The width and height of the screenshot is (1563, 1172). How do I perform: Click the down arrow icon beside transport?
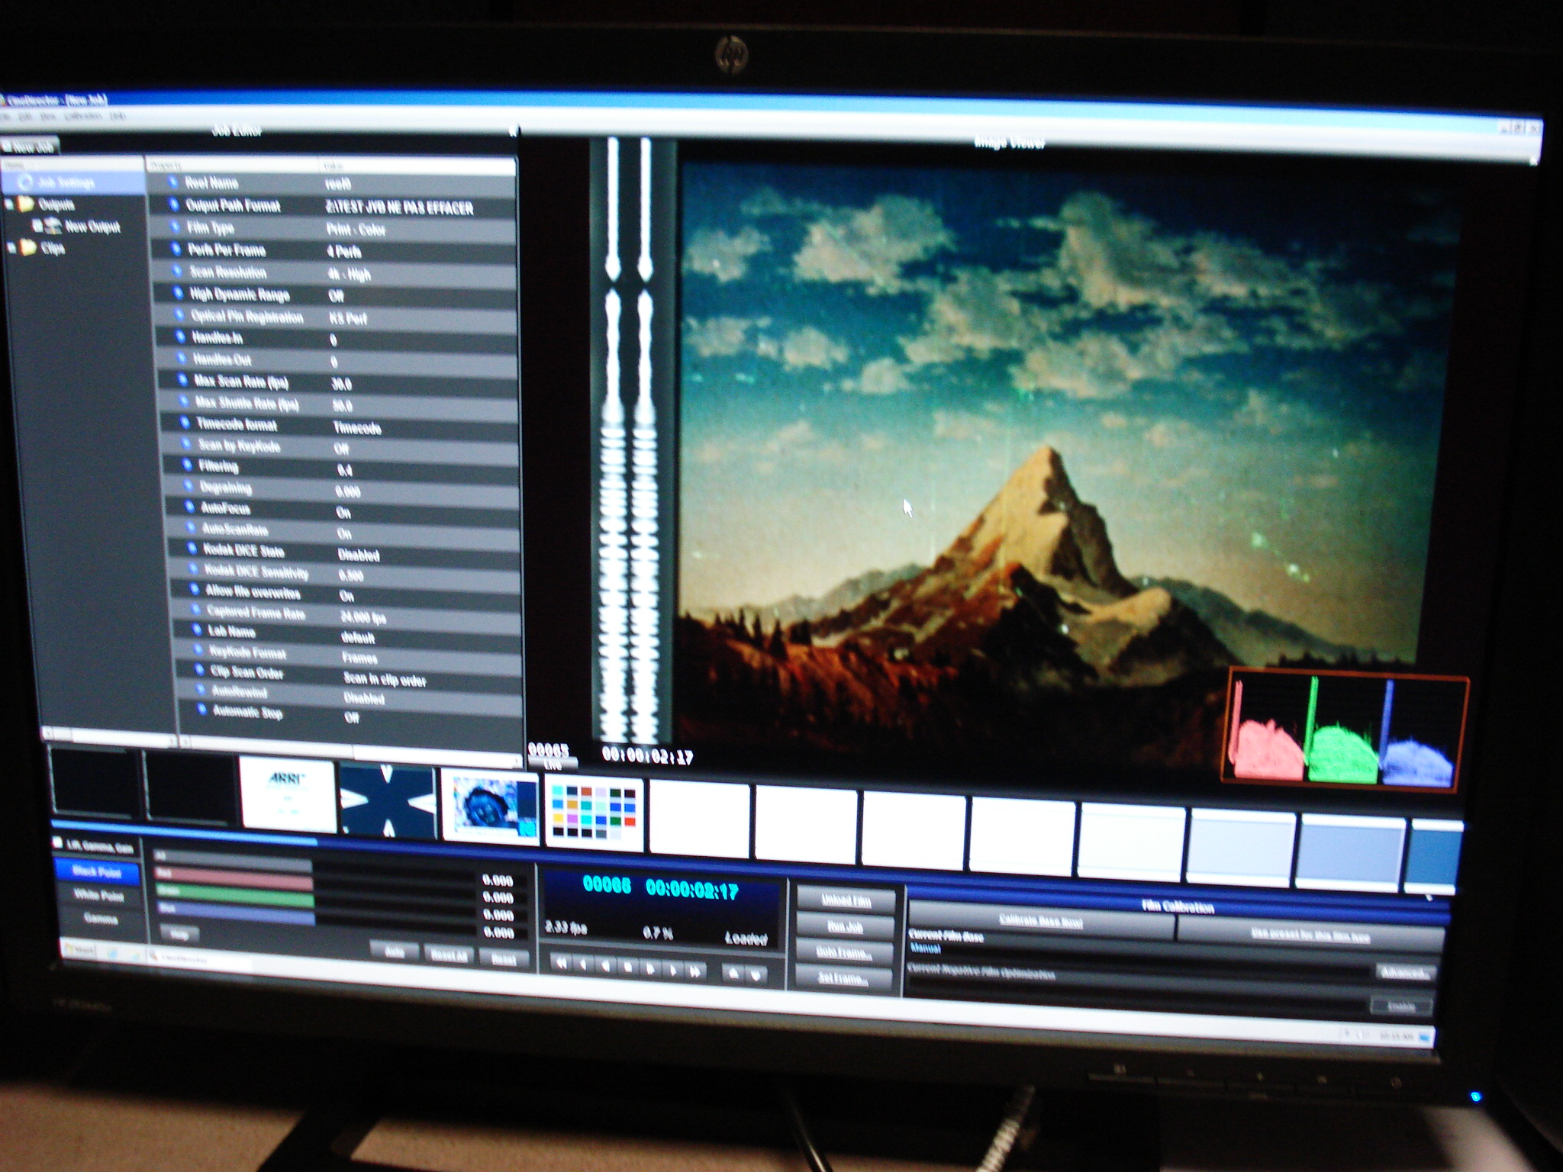(756, 974)
